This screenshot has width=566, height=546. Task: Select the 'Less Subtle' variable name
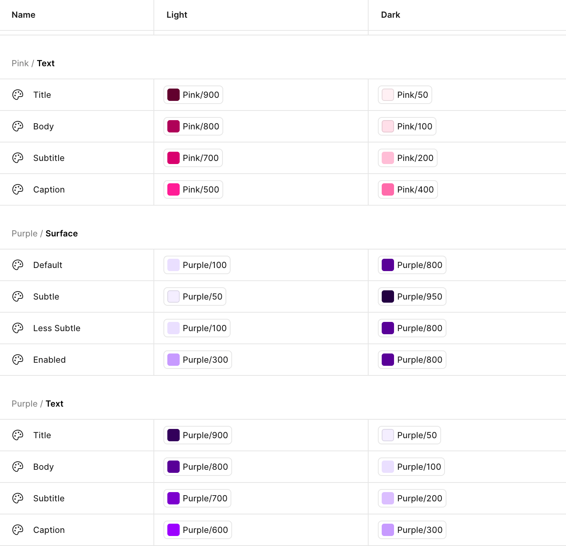[x=57, y=328]
